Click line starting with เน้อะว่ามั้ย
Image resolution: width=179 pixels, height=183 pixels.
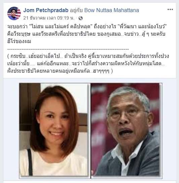(86, 64)
